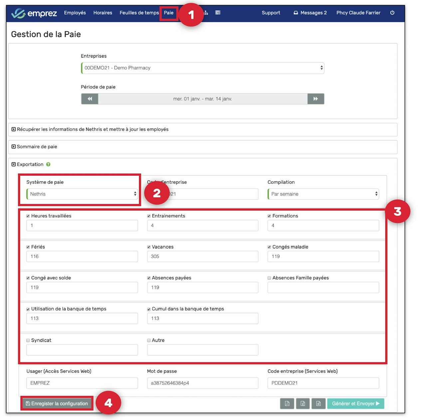
Task: Click the text document export icon button
Action: (319, 403)
